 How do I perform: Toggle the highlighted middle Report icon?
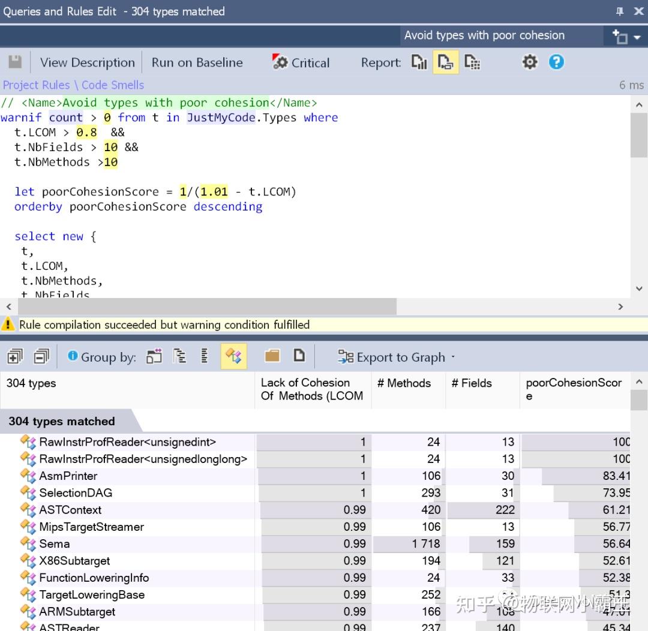445,62
